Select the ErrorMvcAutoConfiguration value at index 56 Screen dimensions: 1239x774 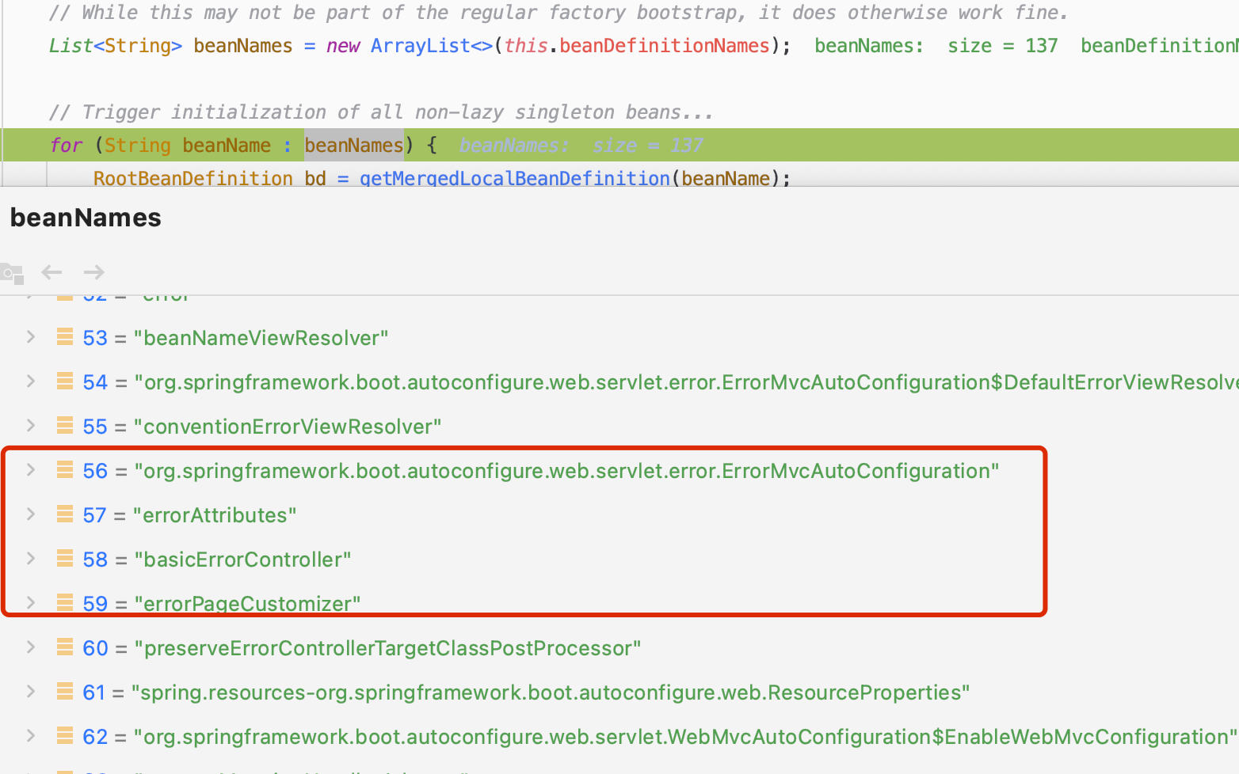[x=566, y=471]
